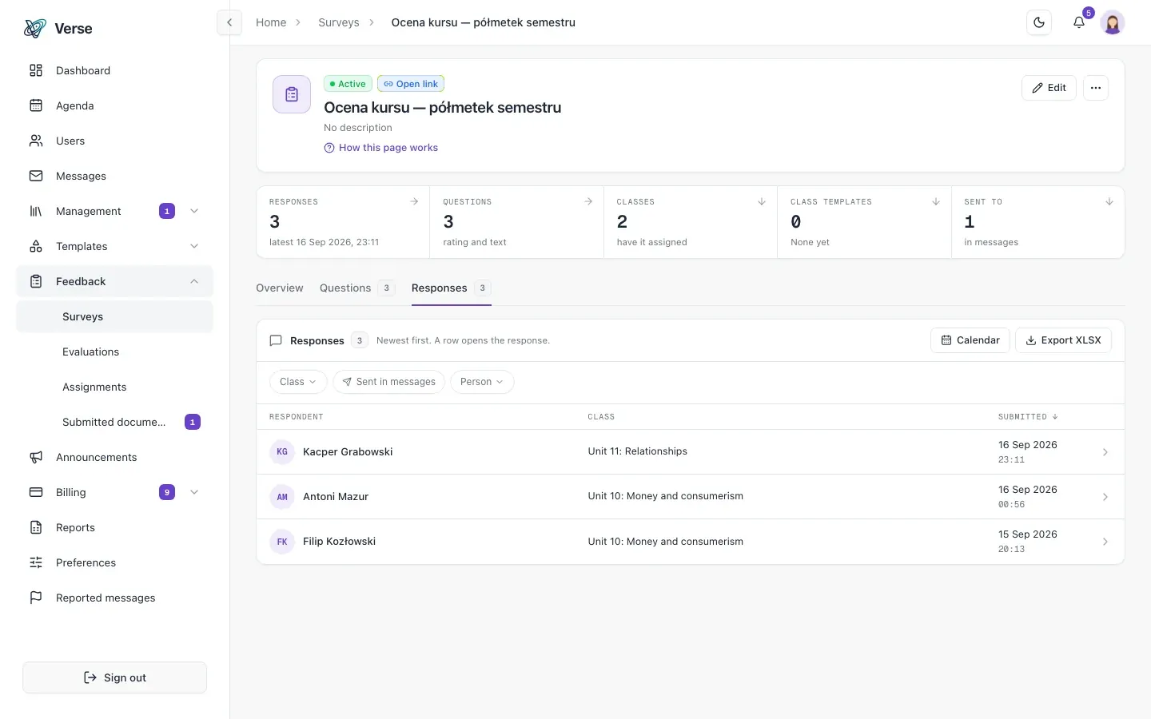Click the Edit button
This screenshot has height=719, width=1151.
click(1049, 88)
